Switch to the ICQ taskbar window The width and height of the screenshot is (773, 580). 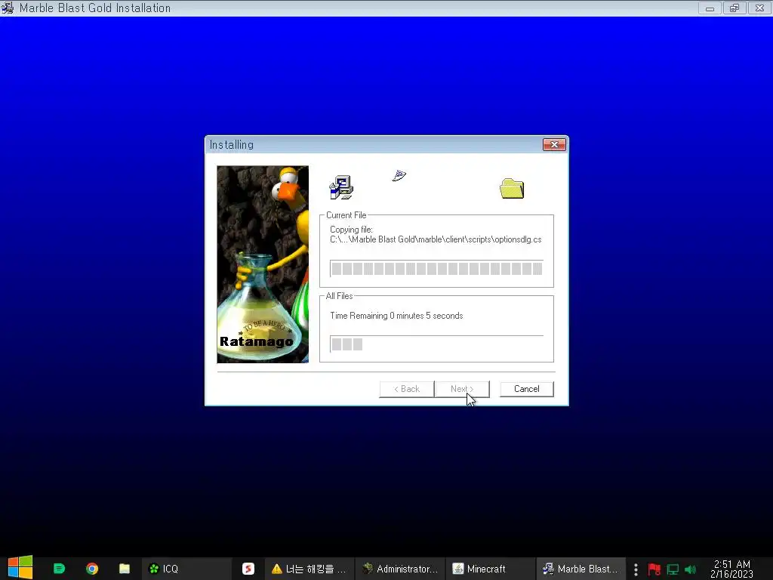(x=187, y=569)
